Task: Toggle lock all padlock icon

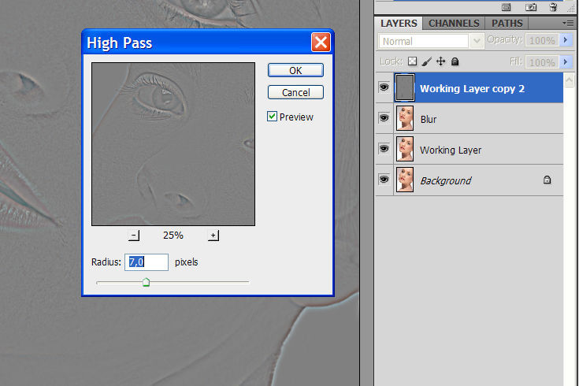Action: pos(455,61)
